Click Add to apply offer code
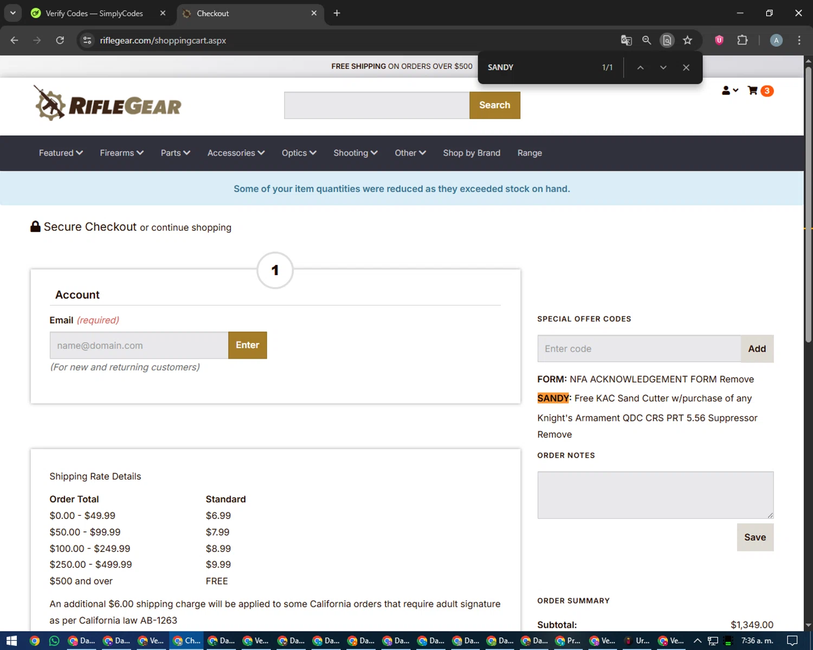The height and width of the screenshot is (650, 813). [x=757, y=349]
